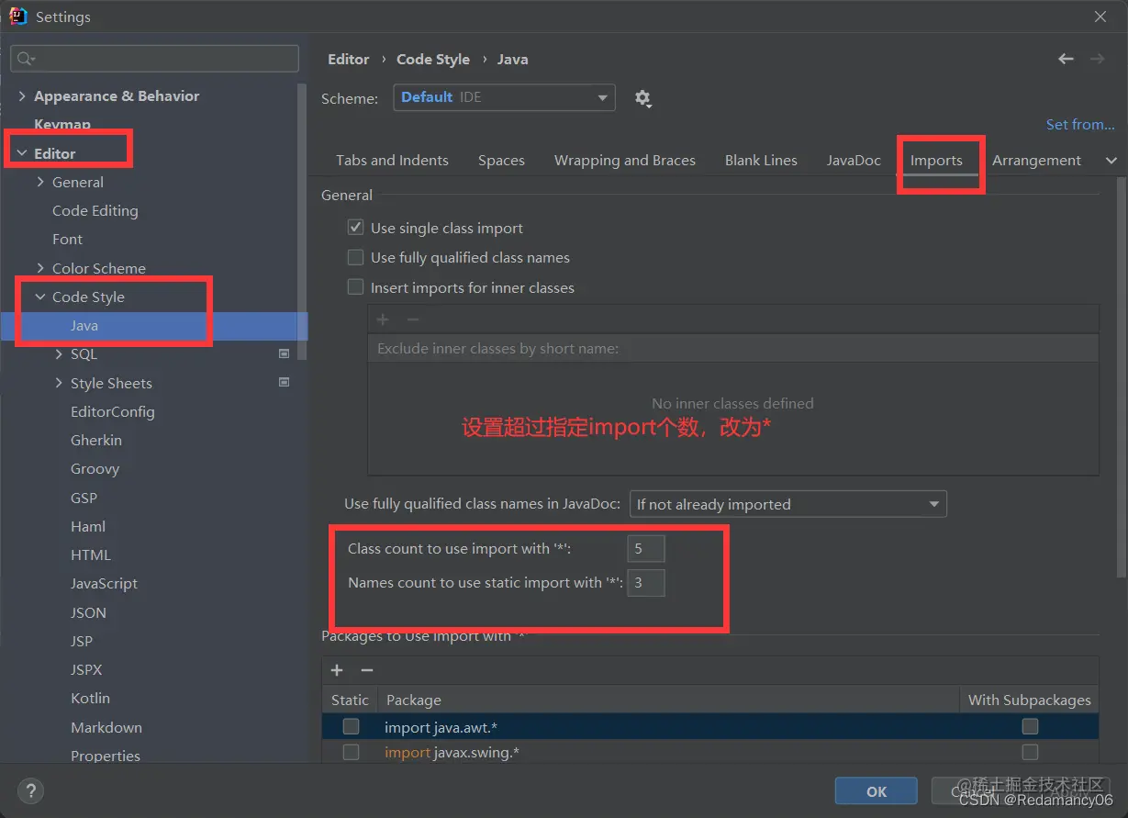Close the Settings window
The image size is (1128, 818).
pyautogui.click(x=1100, y=17)
